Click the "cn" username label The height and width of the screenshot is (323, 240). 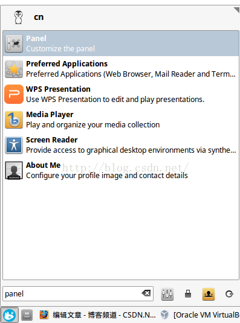coord(39,17)
